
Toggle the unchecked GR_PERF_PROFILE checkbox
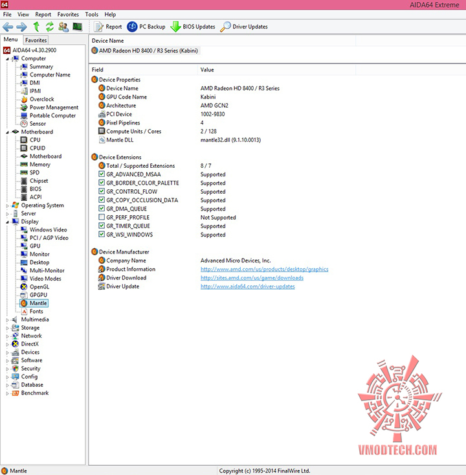102,217
